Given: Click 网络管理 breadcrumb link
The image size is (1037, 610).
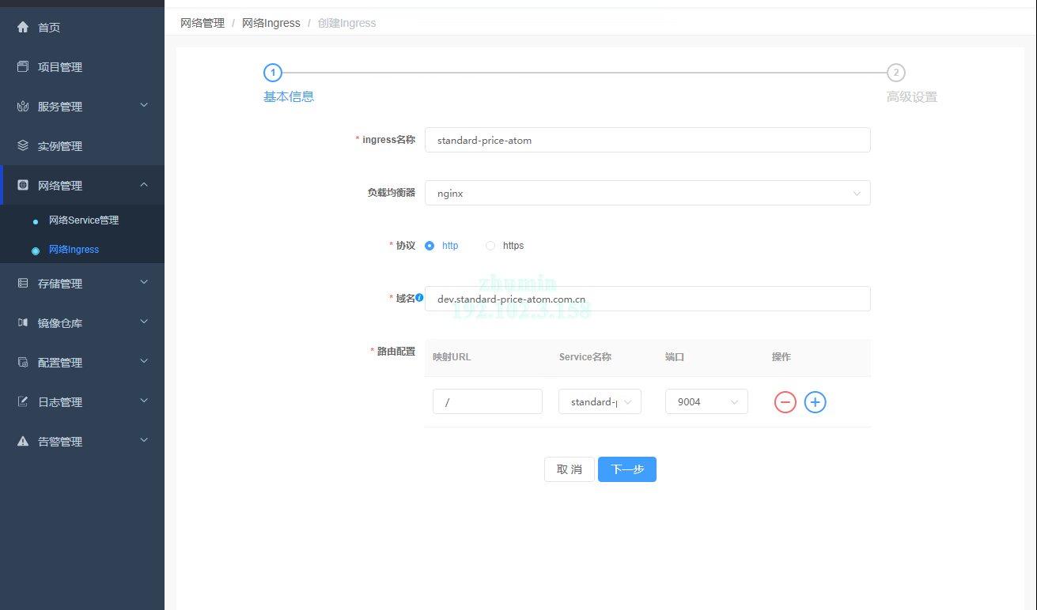Looking at the screenshot, I should pyautogui.click(x=202, y=23).
